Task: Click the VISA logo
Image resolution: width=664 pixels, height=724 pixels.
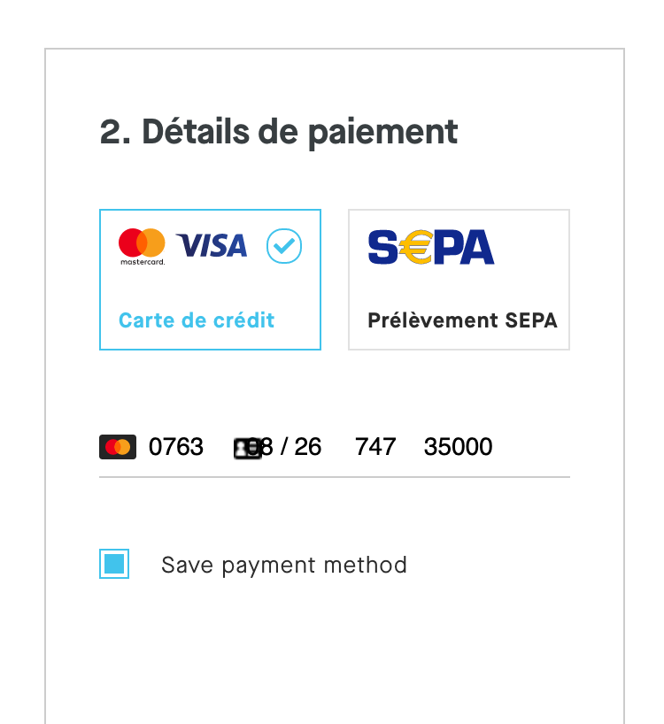Action: (x=212, y=245)
